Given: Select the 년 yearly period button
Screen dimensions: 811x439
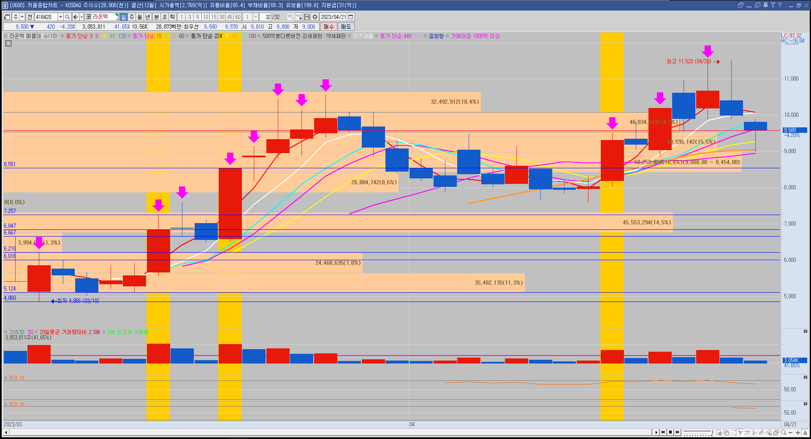Looking at the screenshot, I should (x=147, y=17).
